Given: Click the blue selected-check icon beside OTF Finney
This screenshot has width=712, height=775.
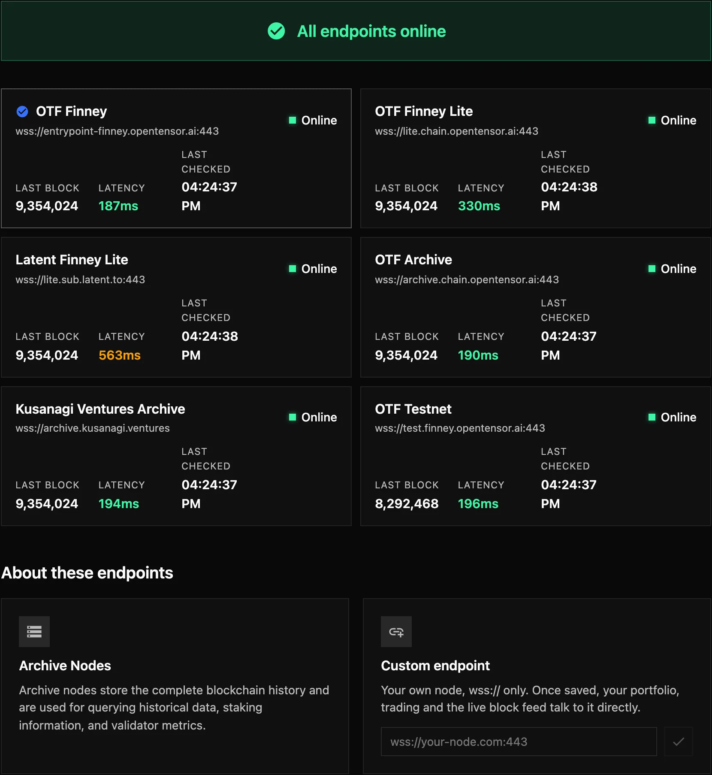Looking at the screenshot, I should [x=22, y=112].
